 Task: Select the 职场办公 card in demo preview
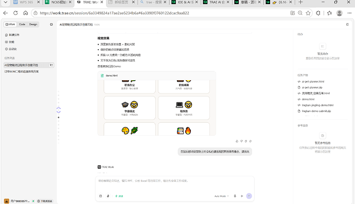pyautogui.click(x=130, y=86)
